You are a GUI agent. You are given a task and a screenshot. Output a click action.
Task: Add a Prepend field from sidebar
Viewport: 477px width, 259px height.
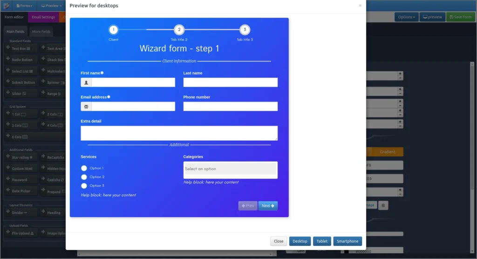tap(53, 191)
